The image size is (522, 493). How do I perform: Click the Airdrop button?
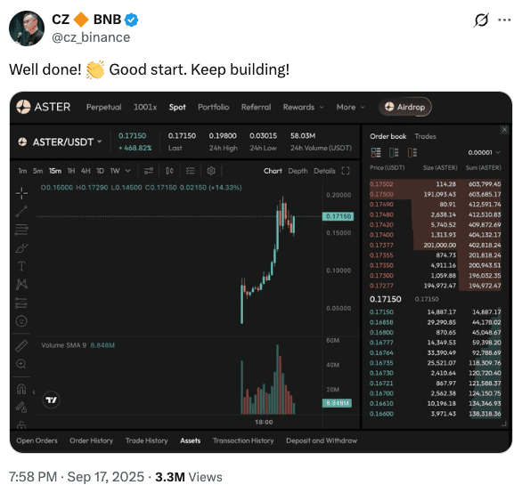coord(404,107)
